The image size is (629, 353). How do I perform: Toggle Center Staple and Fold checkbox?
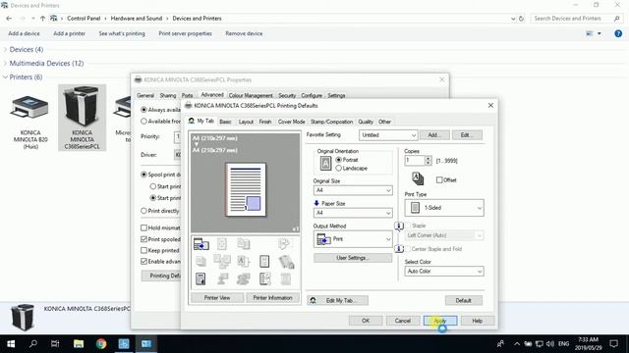408,249
